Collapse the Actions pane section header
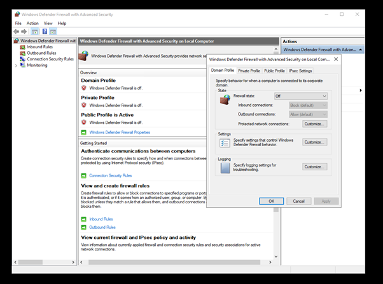Screen dimensions: 383x284 click(361, 50)
